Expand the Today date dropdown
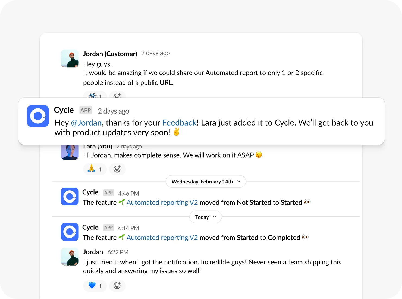This screenshot has height=299, width=402. pyautogui.click(x=206, y=217)
